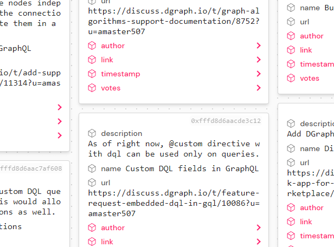
Task: Click the cube icon beside timestamp in graph-algorithms card
Action: 92,74
